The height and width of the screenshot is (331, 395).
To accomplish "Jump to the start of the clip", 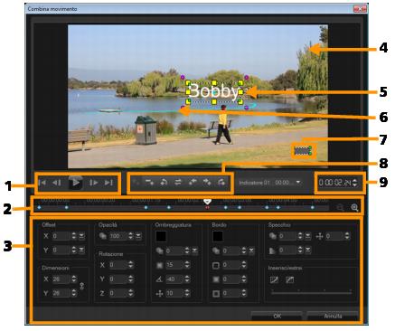I will (x=42, y=183).
